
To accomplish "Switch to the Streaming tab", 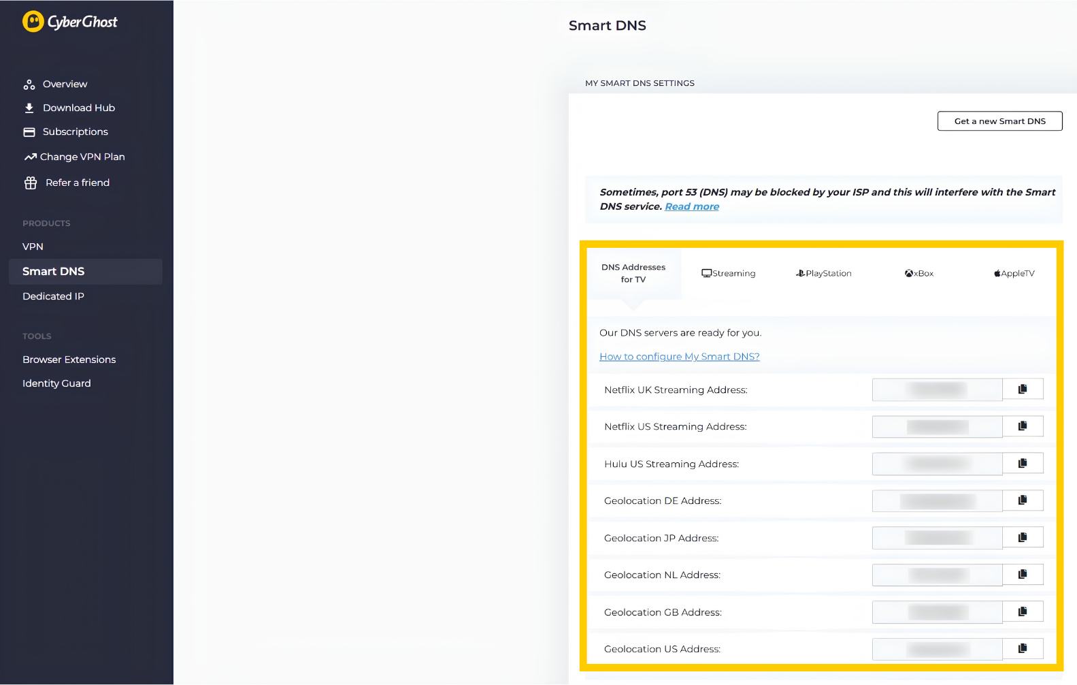I will point(729,274).
